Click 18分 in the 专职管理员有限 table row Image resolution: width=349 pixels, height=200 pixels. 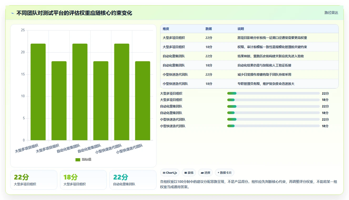pos(209,84)
